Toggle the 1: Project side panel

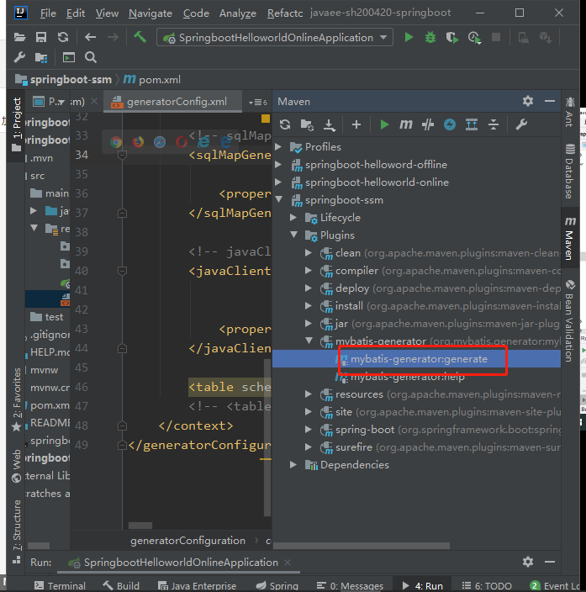click(x=16, y=124)
